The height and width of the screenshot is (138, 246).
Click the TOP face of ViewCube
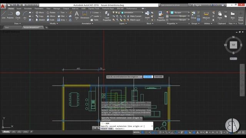tap(233, 45)
